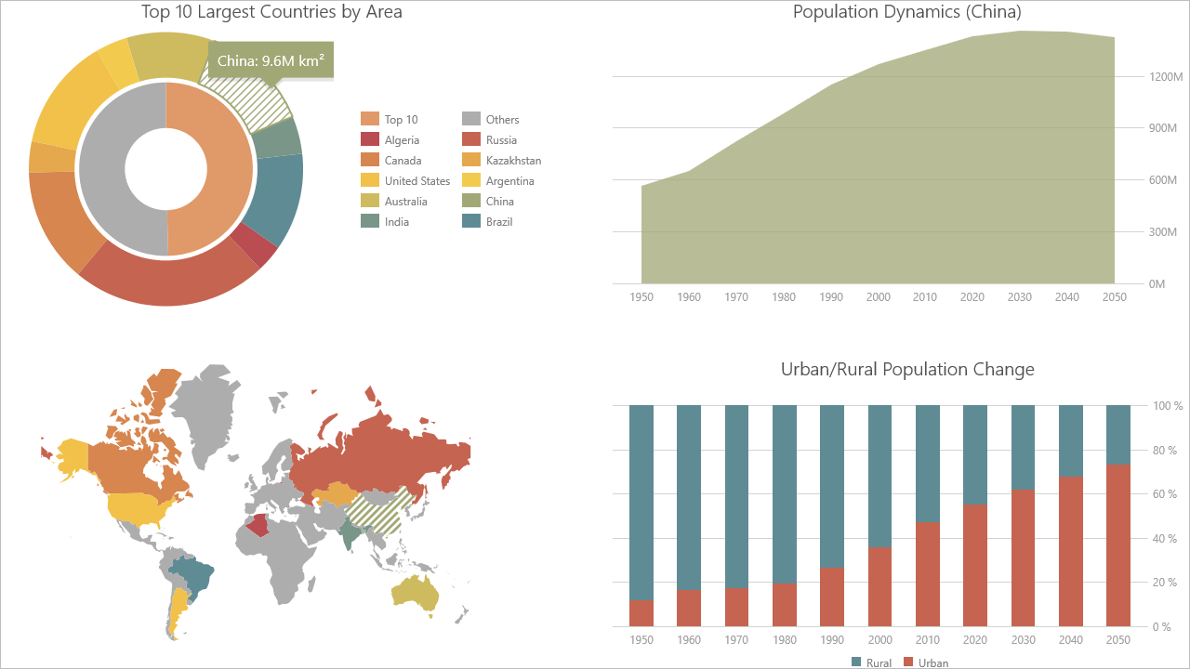Click the Population Dynamics chart title
The width and height of the screenshot is (1190, 669).
point(907,12)
